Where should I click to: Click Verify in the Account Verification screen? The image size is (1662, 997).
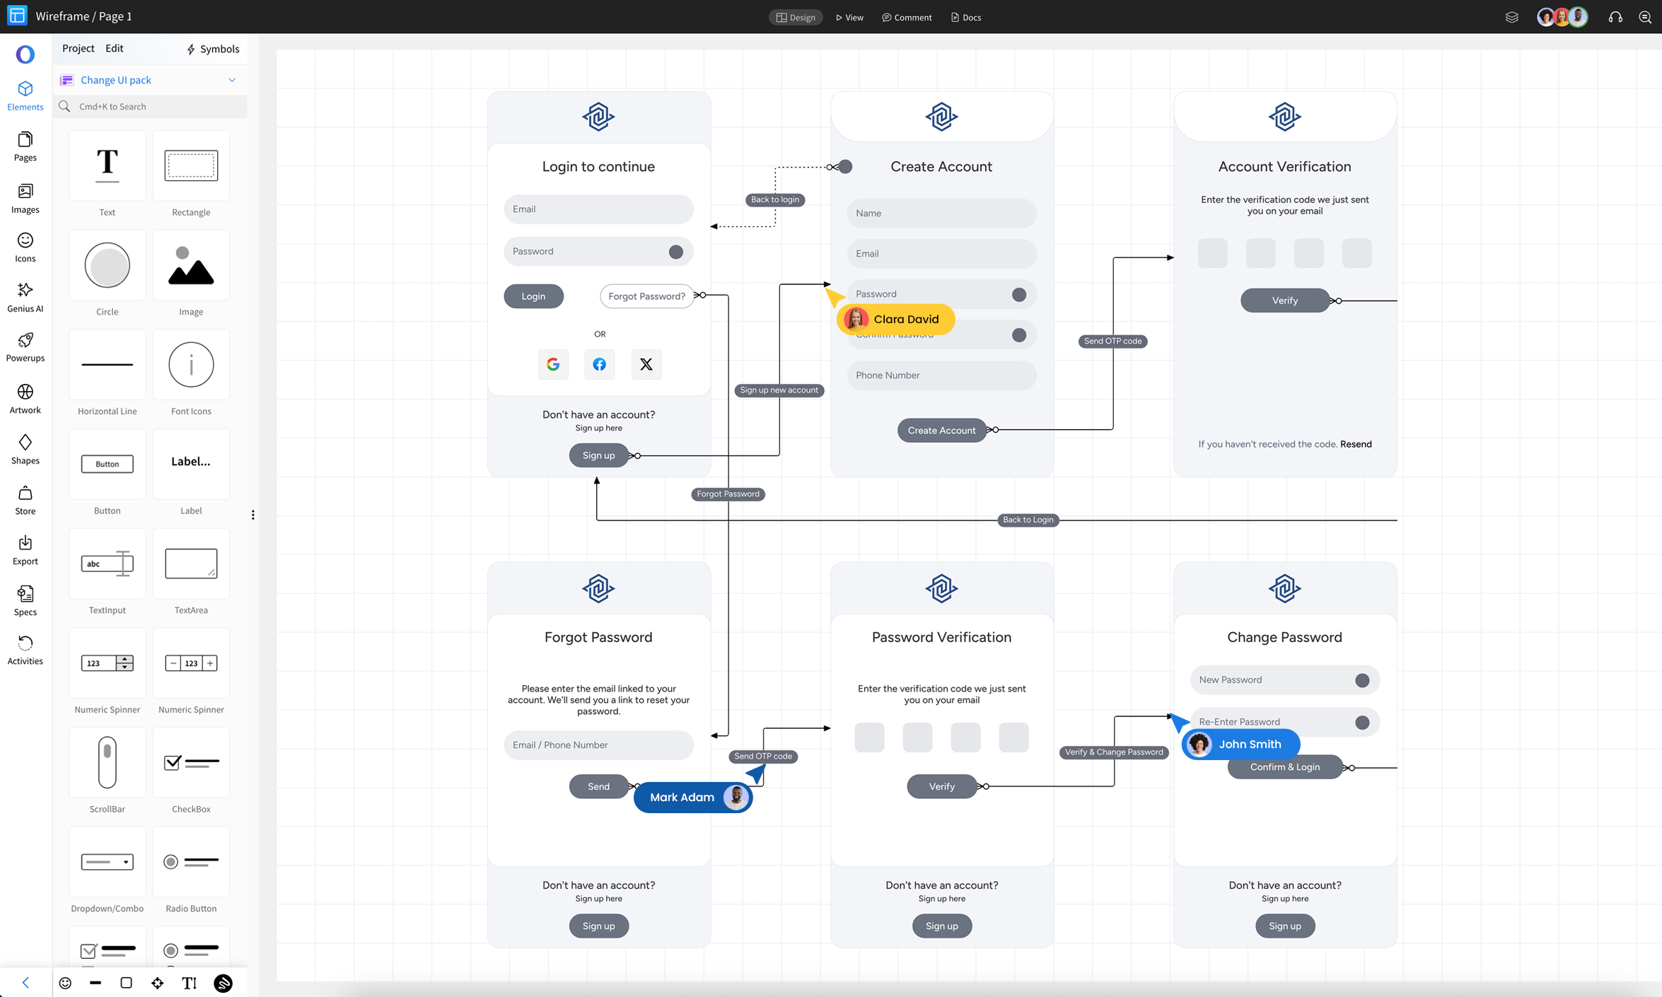[1284, 301]
